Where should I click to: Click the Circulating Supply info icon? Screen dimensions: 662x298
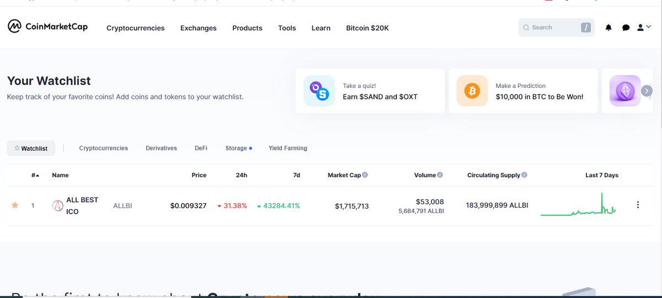click(525, 175)
